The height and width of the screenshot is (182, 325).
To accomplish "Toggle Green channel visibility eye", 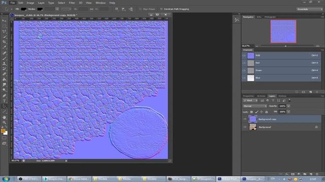I will coord(244,71).
